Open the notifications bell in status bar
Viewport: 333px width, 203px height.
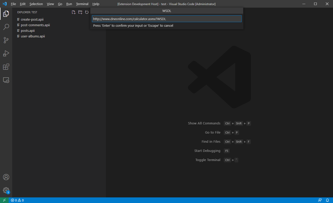point(327,200)
